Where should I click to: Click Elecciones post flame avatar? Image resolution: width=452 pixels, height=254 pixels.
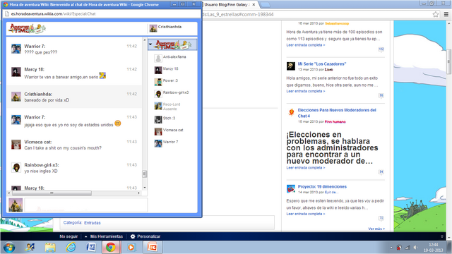tap(290, 112)
